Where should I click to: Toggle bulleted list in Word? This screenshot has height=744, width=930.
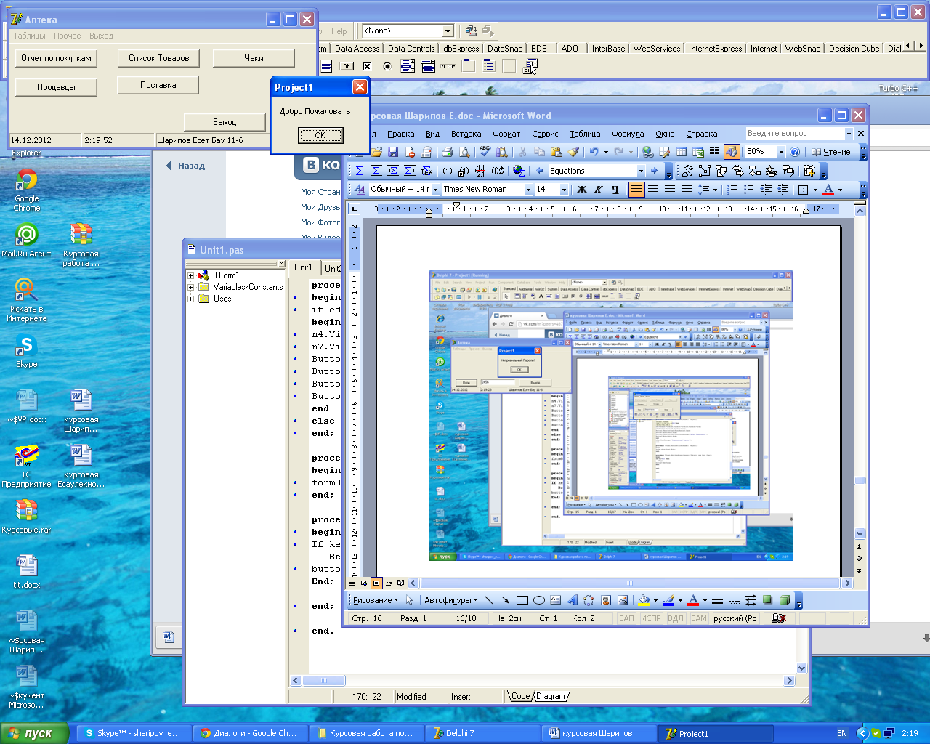pyautogui.click(x=749, y=189)
